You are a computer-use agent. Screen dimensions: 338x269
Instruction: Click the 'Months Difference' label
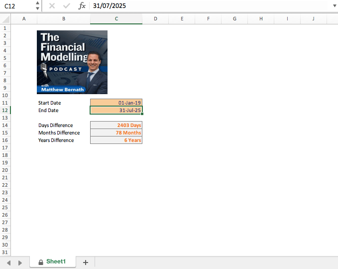click(59, 133)
